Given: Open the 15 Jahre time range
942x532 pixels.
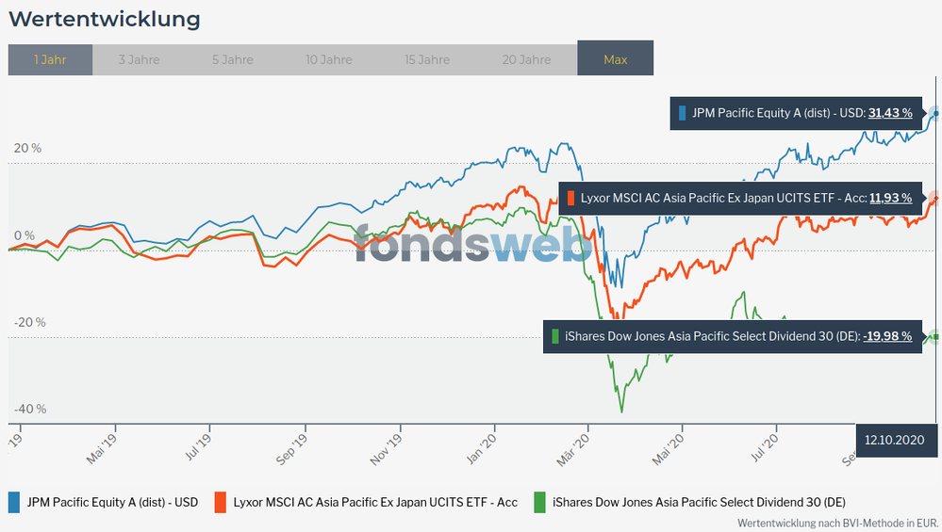Looking at the screenshot, I should (x=427, y=59).
